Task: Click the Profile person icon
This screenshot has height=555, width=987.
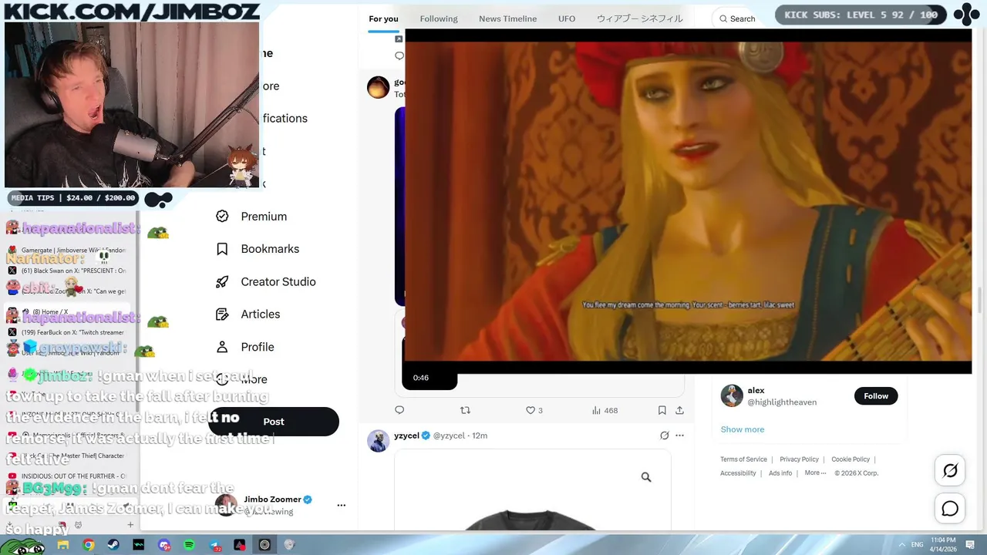Action: tap(222, 347)
